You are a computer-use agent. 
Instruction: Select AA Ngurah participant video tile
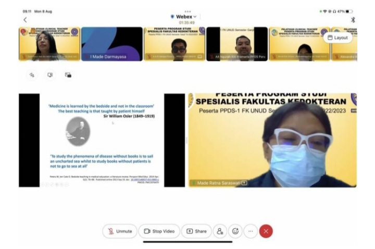point(237,44)
